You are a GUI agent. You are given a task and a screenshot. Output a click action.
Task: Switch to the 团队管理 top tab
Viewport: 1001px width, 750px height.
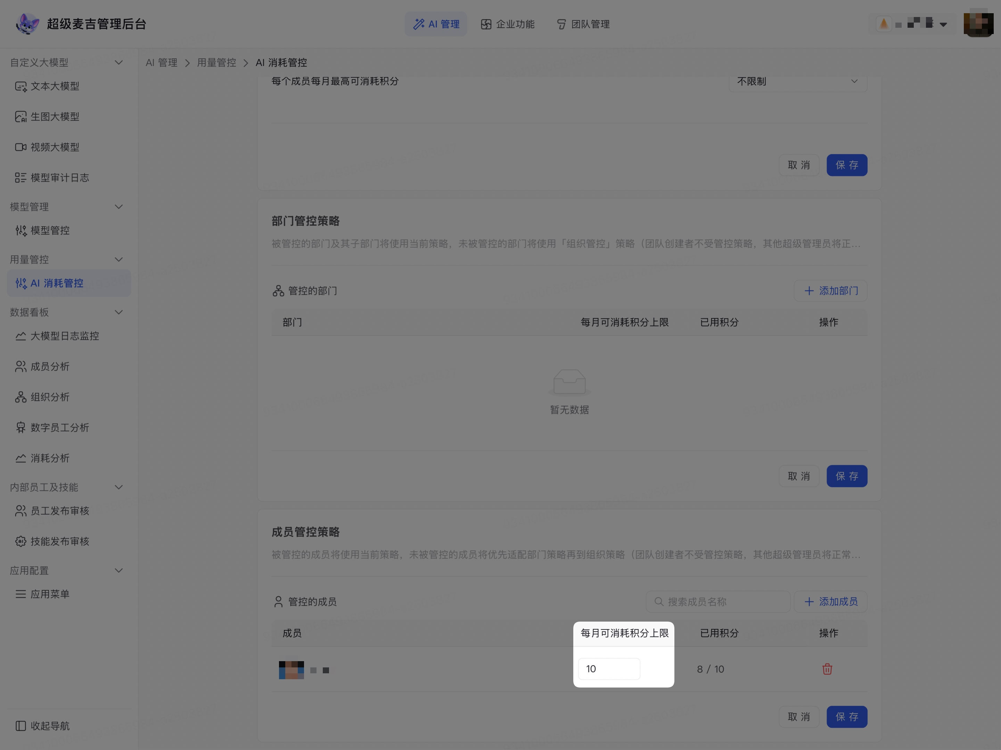click(x=583, y=24)
